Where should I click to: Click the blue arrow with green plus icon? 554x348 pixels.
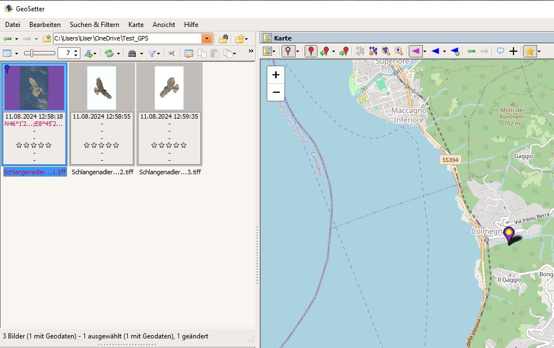(x=455, y=51)
